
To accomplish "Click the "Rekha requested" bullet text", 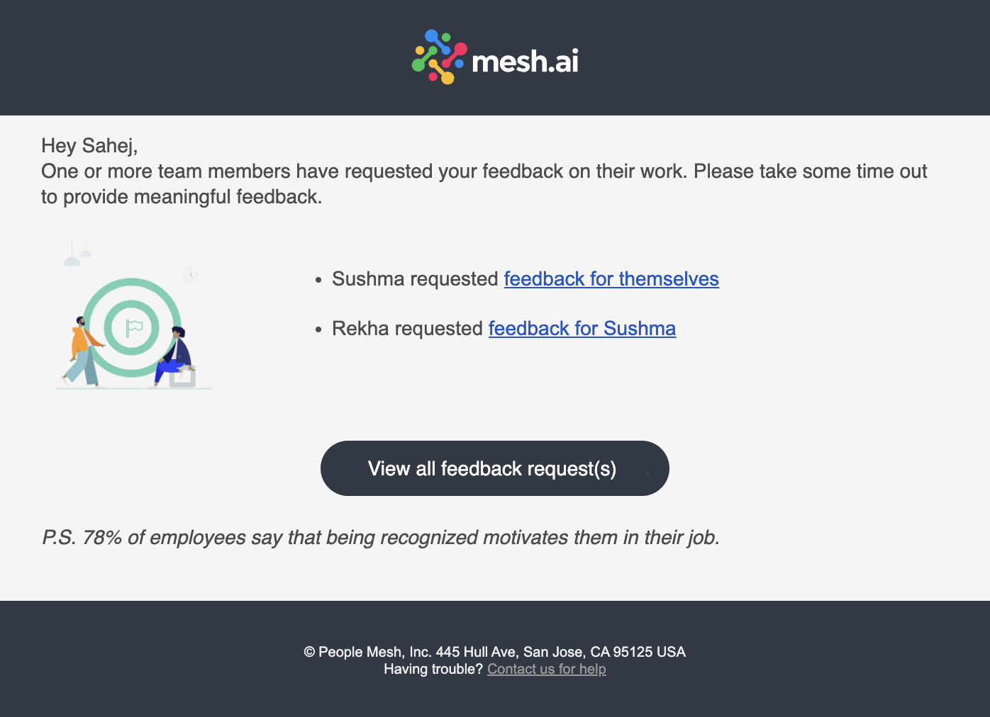I will click(x=407, y=329).
